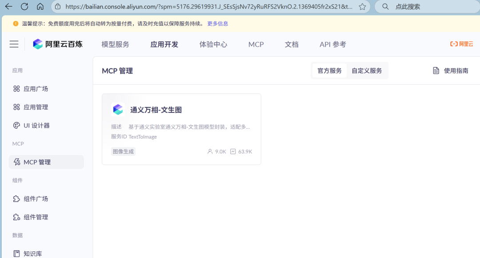
Task: Click the 知识库 book icon
Action: point(16,254)
